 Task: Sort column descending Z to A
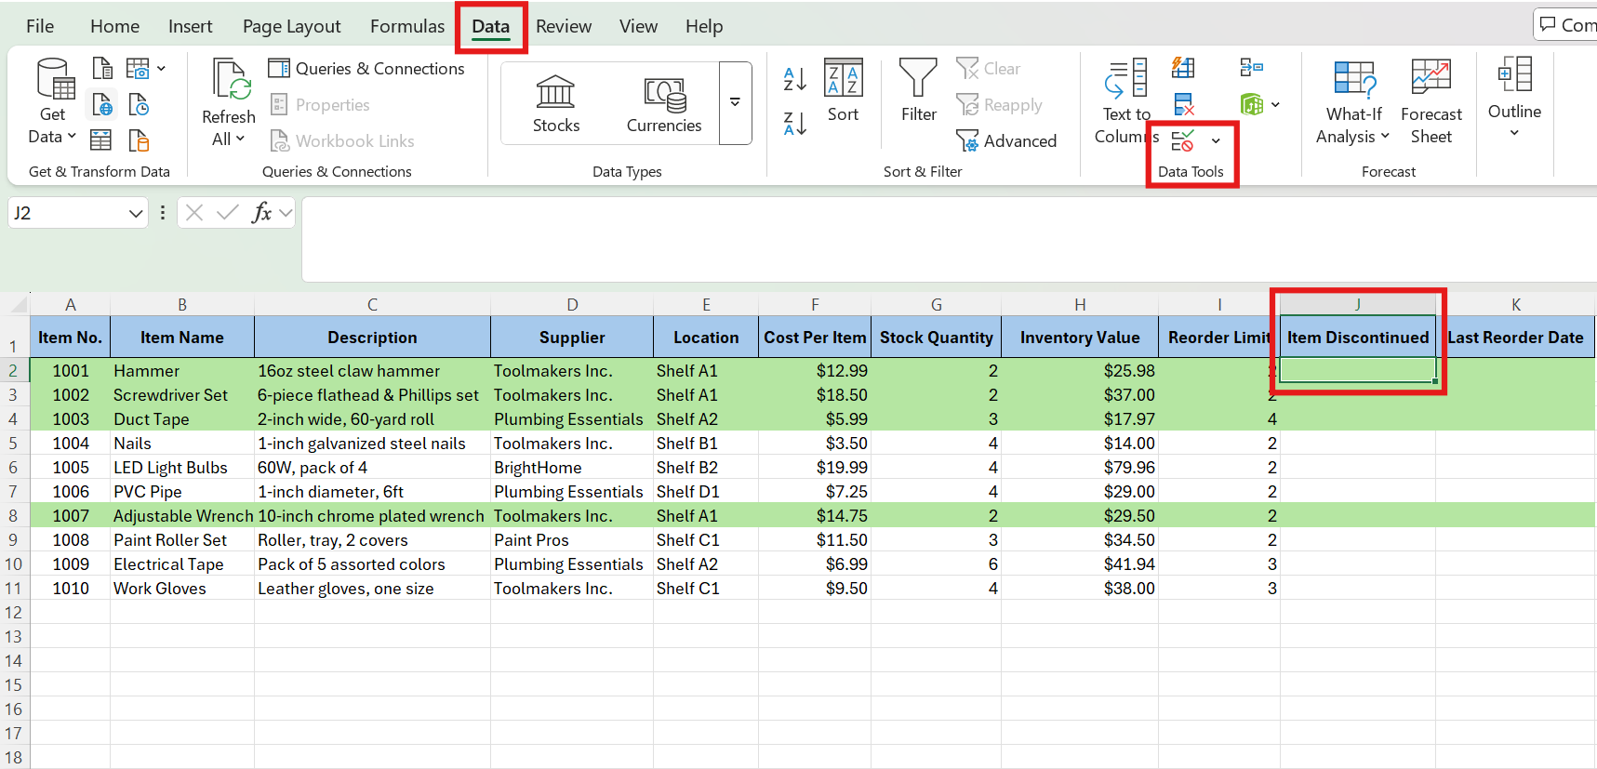point(795,123)
